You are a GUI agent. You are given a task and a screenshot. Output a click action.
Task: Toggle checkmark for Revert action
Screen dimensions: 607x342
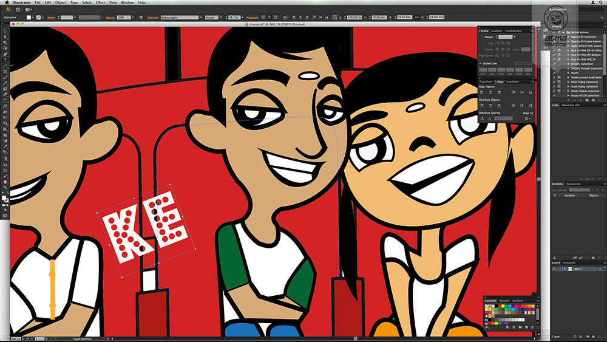[x=554, y=73]
